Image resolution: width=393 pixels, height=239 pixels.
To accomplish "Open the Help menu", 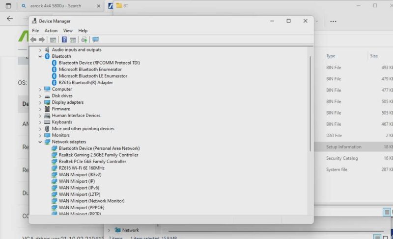I will [83, 30].
